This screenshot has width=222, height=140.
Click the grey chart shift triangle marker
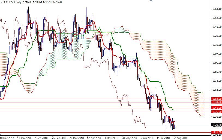point(151,1)
